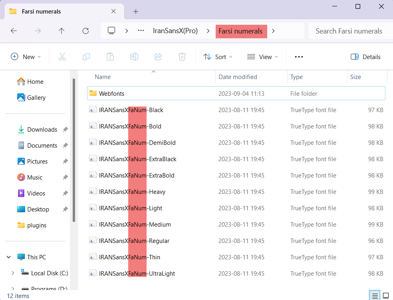
Task: Click the Rename icon in toolbar
Action: (x=134, y=57)
